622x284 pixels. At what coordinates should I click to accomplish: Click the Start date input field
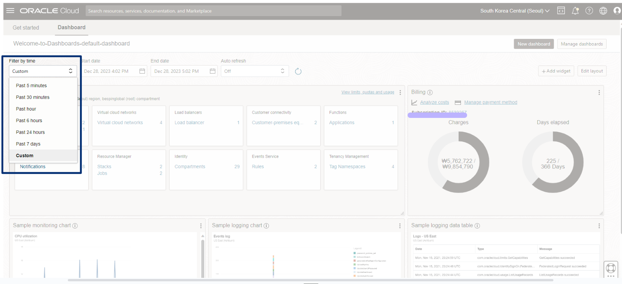114,71
